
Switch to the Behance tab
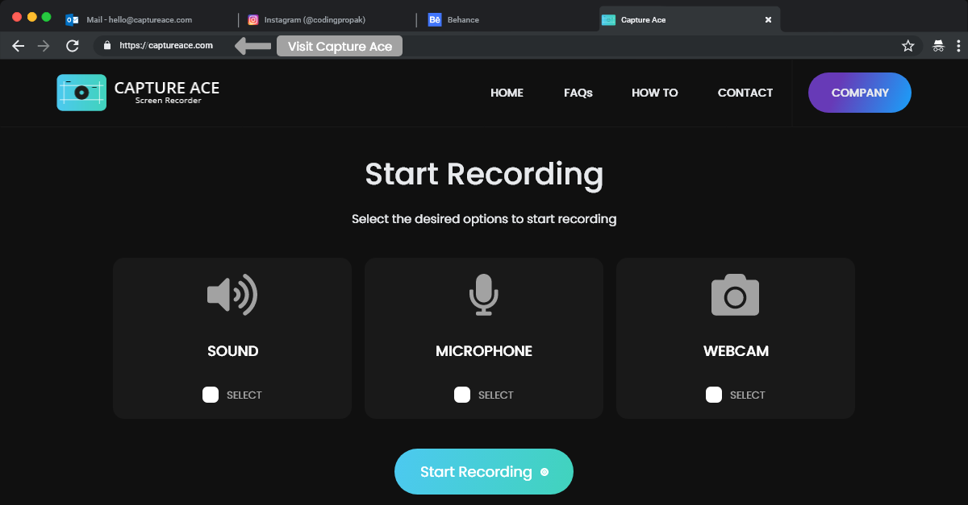coord(463,19)
